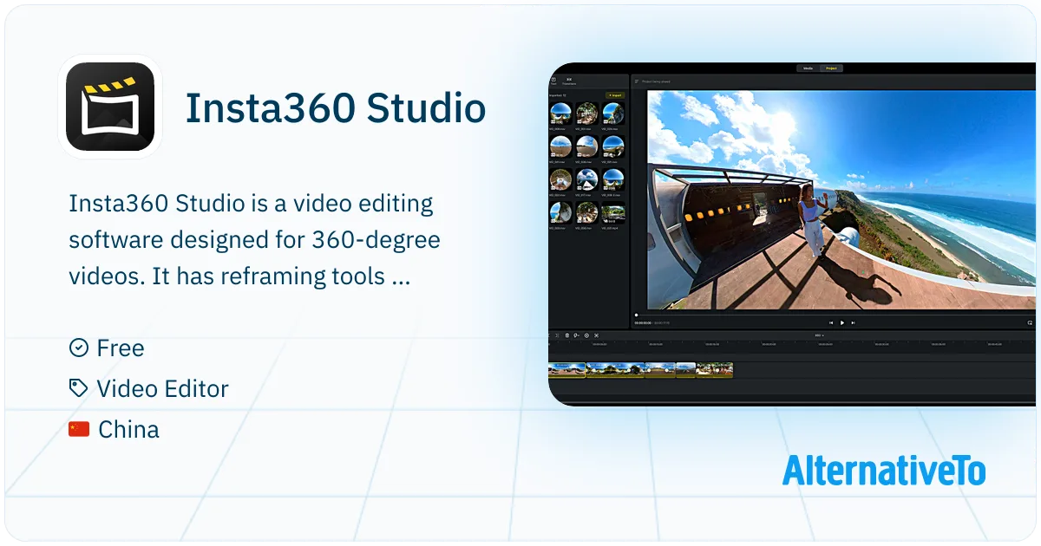
Task: Open the Text tool icon in the media panel
Action: [553, 81]
